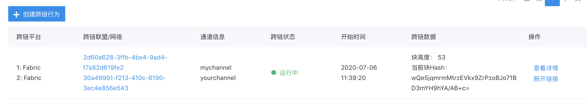Screen dimensions: 587x102
Task: Select the 通道信息 column header
Action: coord(213,37)
